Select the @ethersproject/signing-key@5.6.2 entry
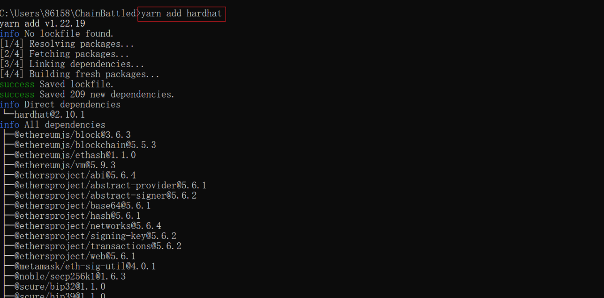Screen dimensions: 604x298 [x=95, y=236]
